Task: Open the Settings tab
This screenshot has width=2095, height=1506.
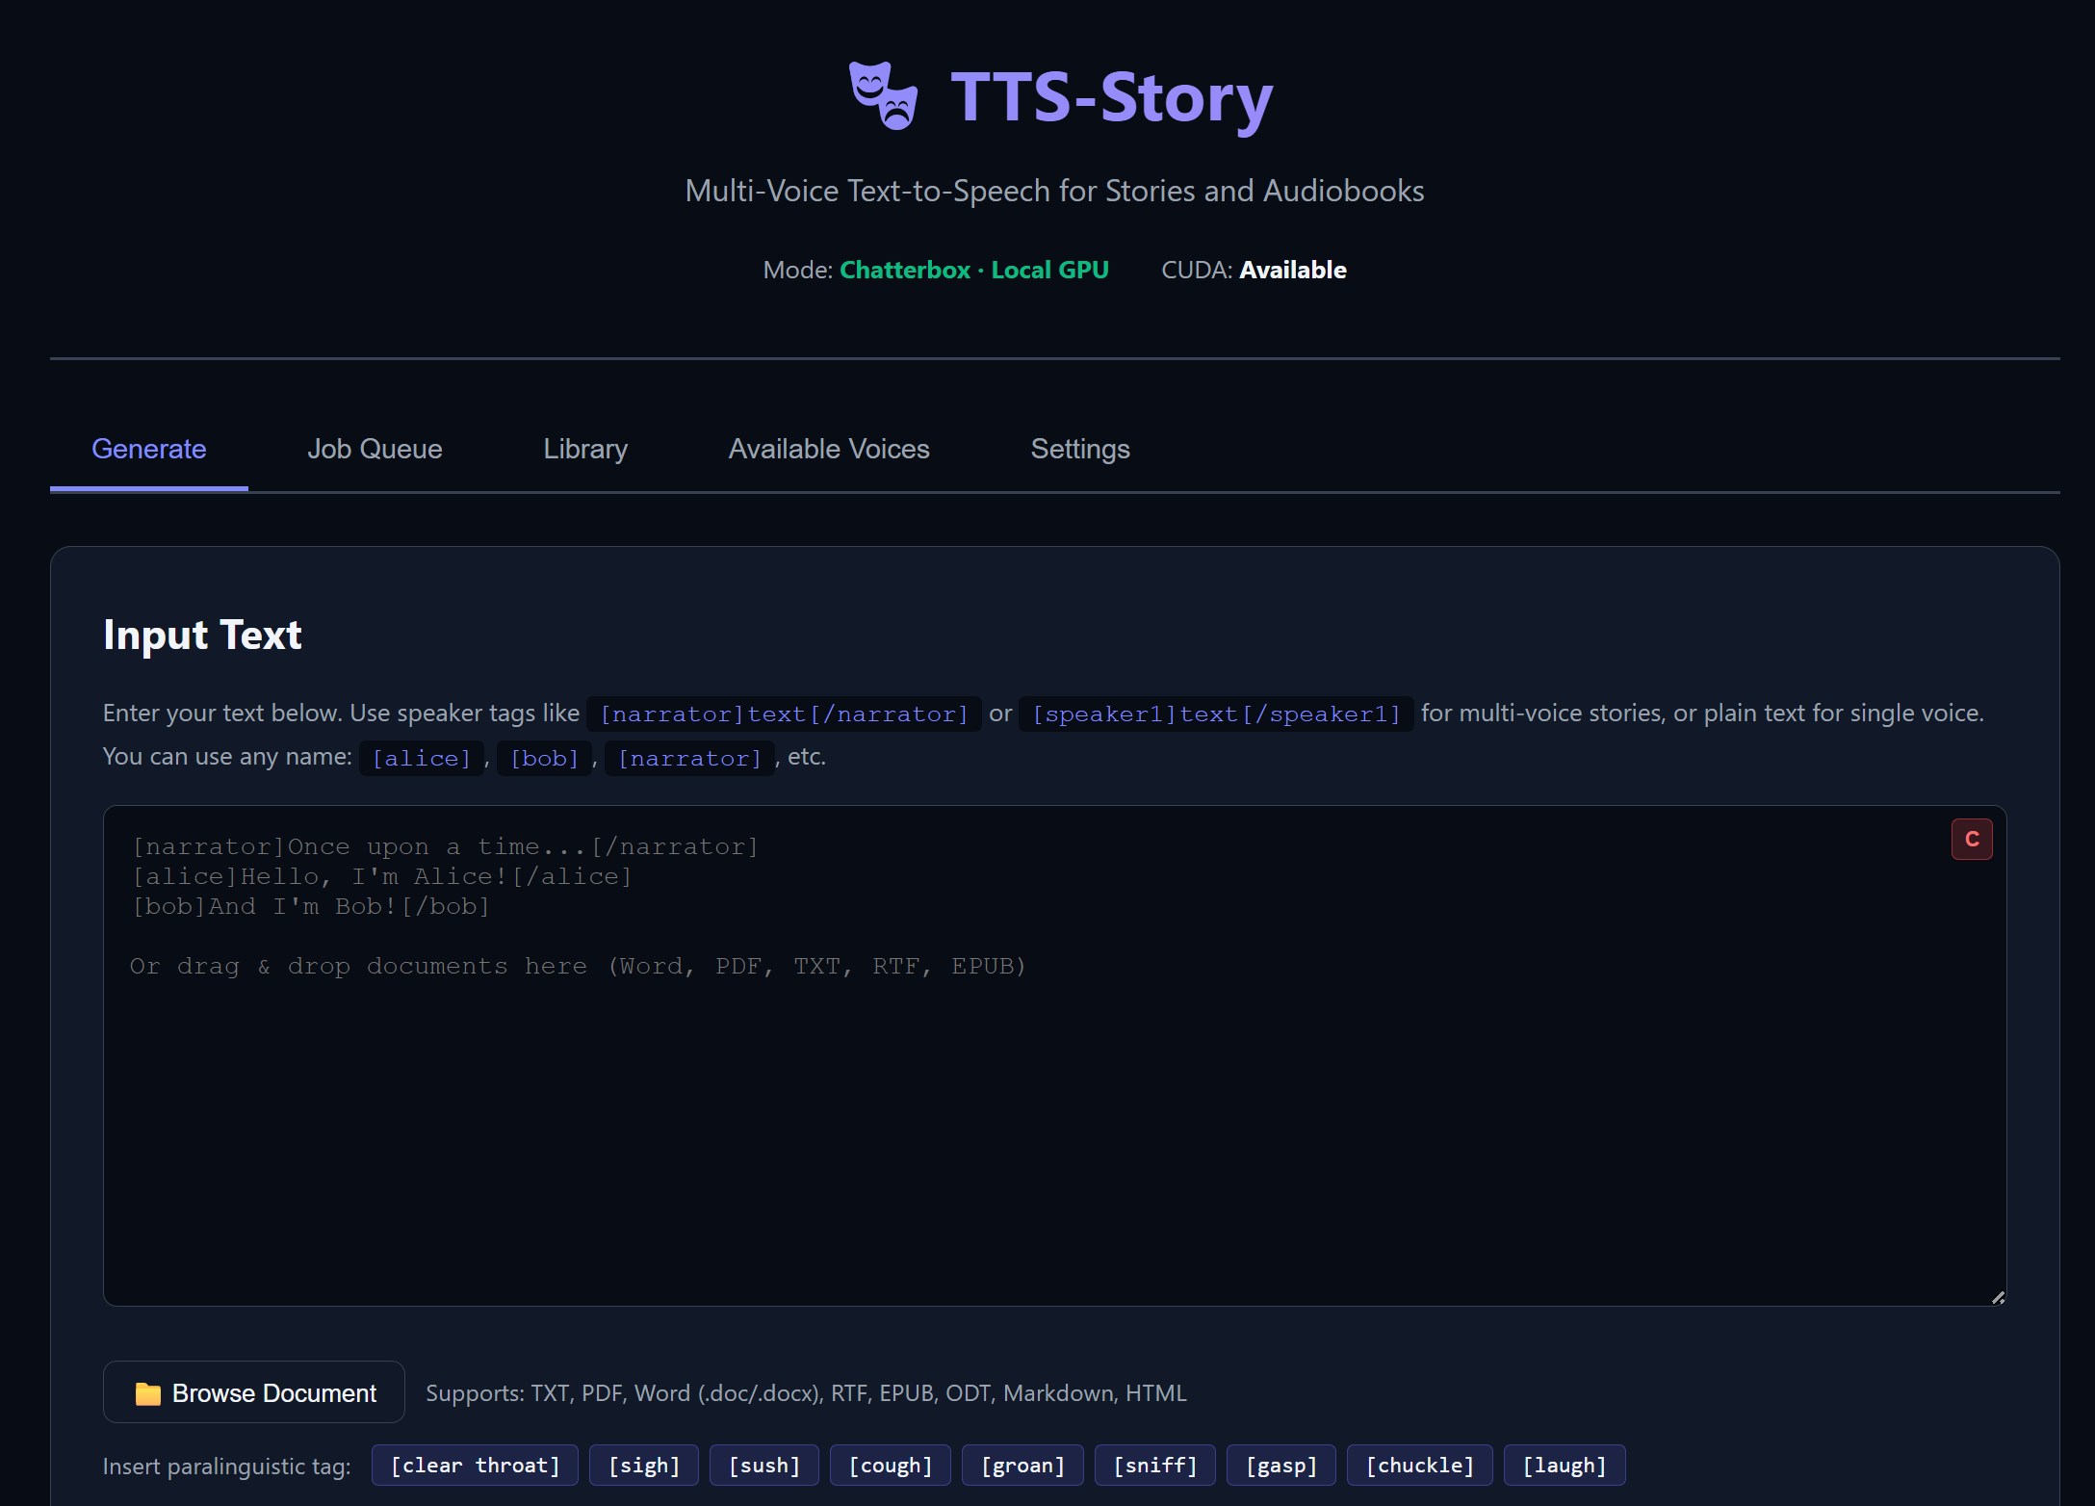Action: (x=1080, y=449)
